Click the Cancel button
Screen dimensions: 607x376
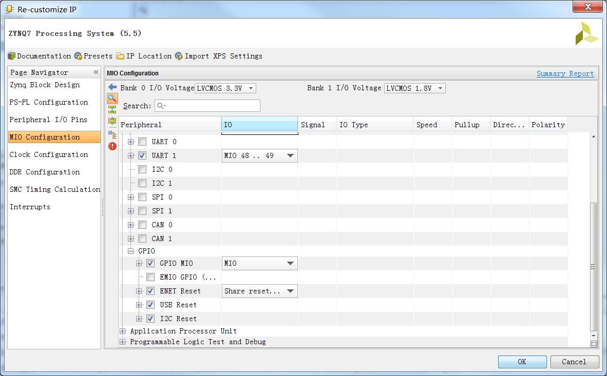click(x=575, y=362)
